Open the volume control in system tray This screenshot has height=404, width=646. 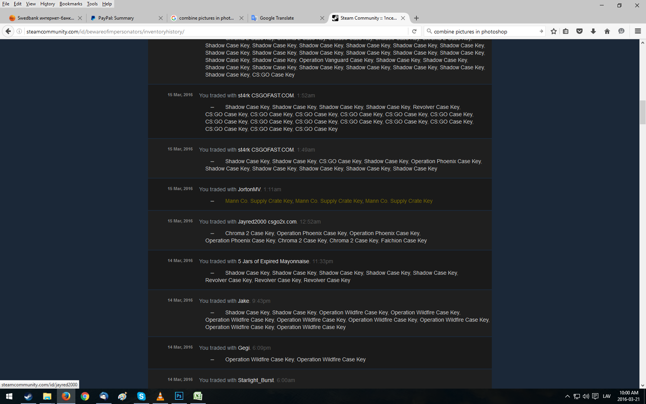pyautogui.click(x=586, y=396)
